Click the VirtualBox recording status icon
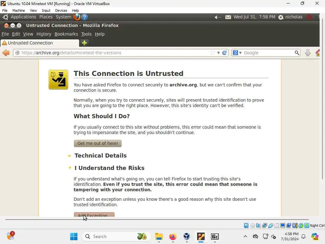Viewport: 325px width, 244px height. [x=289, y=226]
